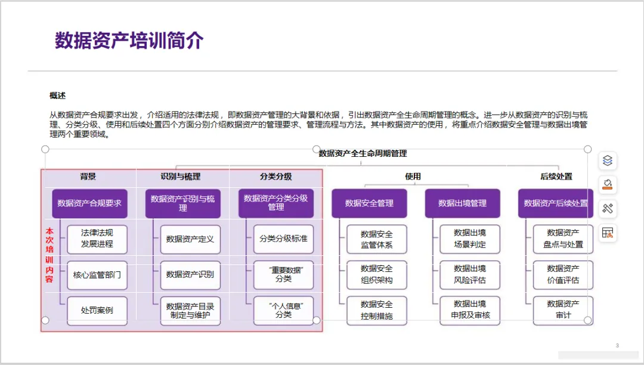The image size is (644, 365).
Task: Select the 使用 column header
Action: pos(413,177)
